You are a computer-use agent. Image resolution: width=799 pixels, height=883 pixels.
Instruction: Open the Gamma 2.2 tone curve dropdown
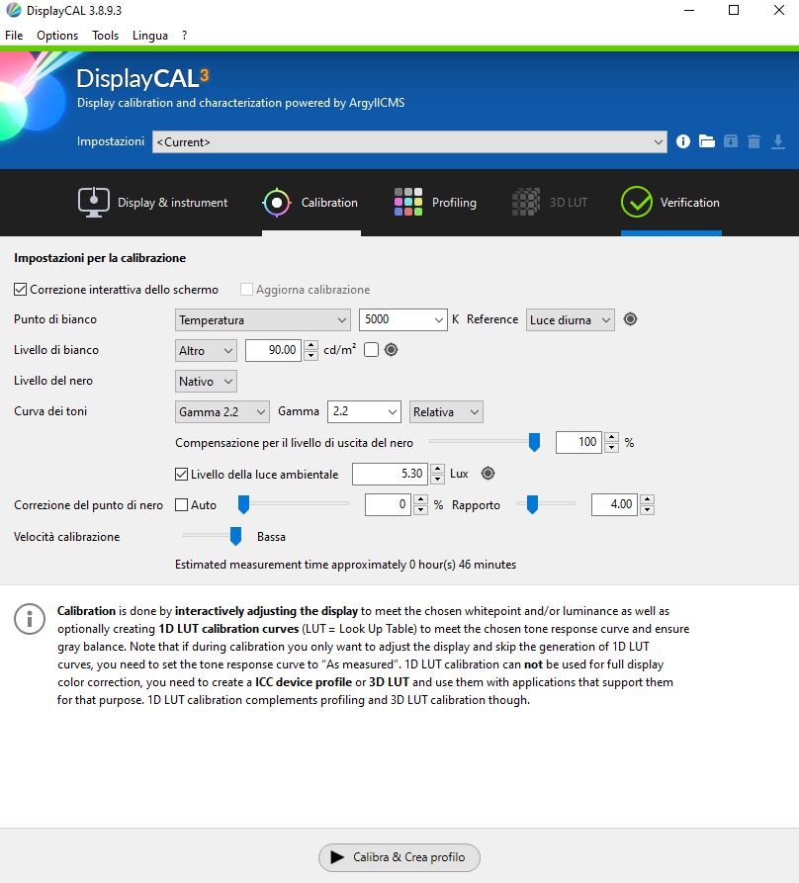(x=222, y=412)
